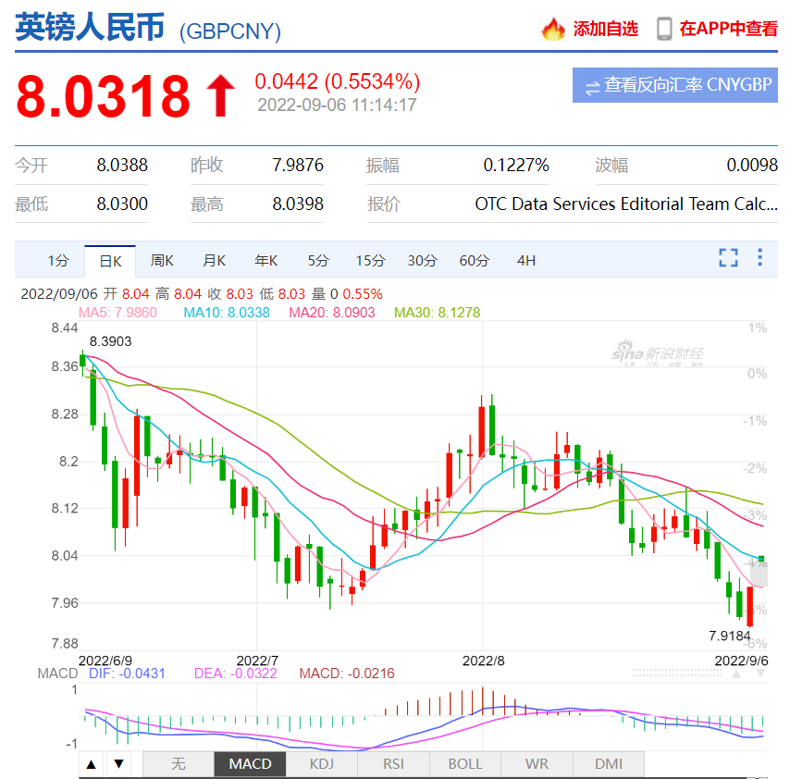The height and width of the screenshot is (779, 790).
Task: Click the ▲ up arrow below the chart
Action: click(x=90, y=764)
